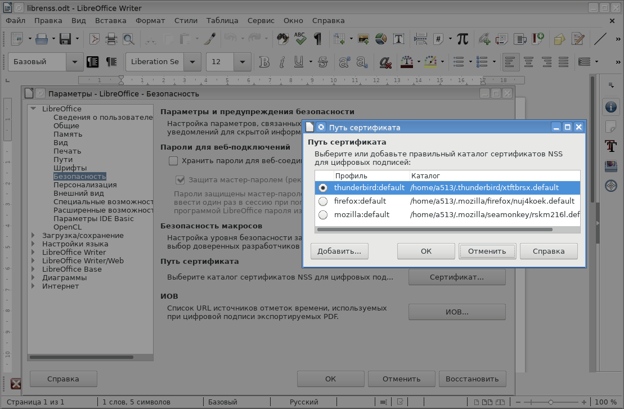This screenshot has width=624, height=409.
Task: Expand 'Загрузка/сохранение' tree node
Action: 33,236
